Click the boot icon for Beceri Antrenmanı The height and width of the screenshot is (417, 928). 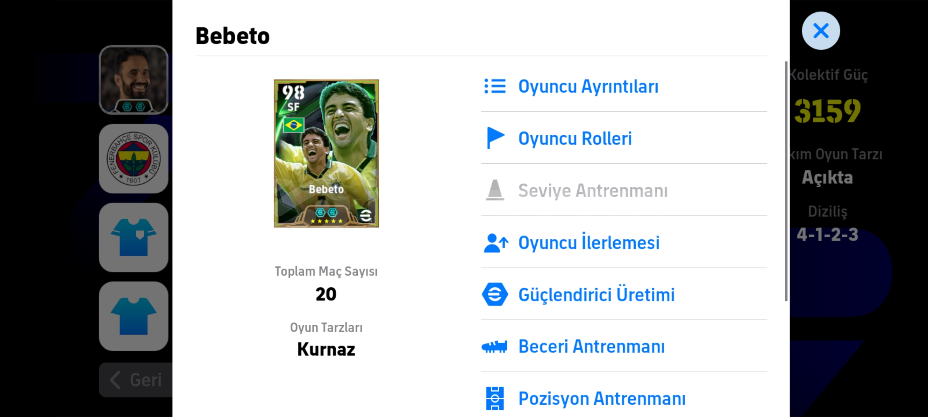pos(495,346)
